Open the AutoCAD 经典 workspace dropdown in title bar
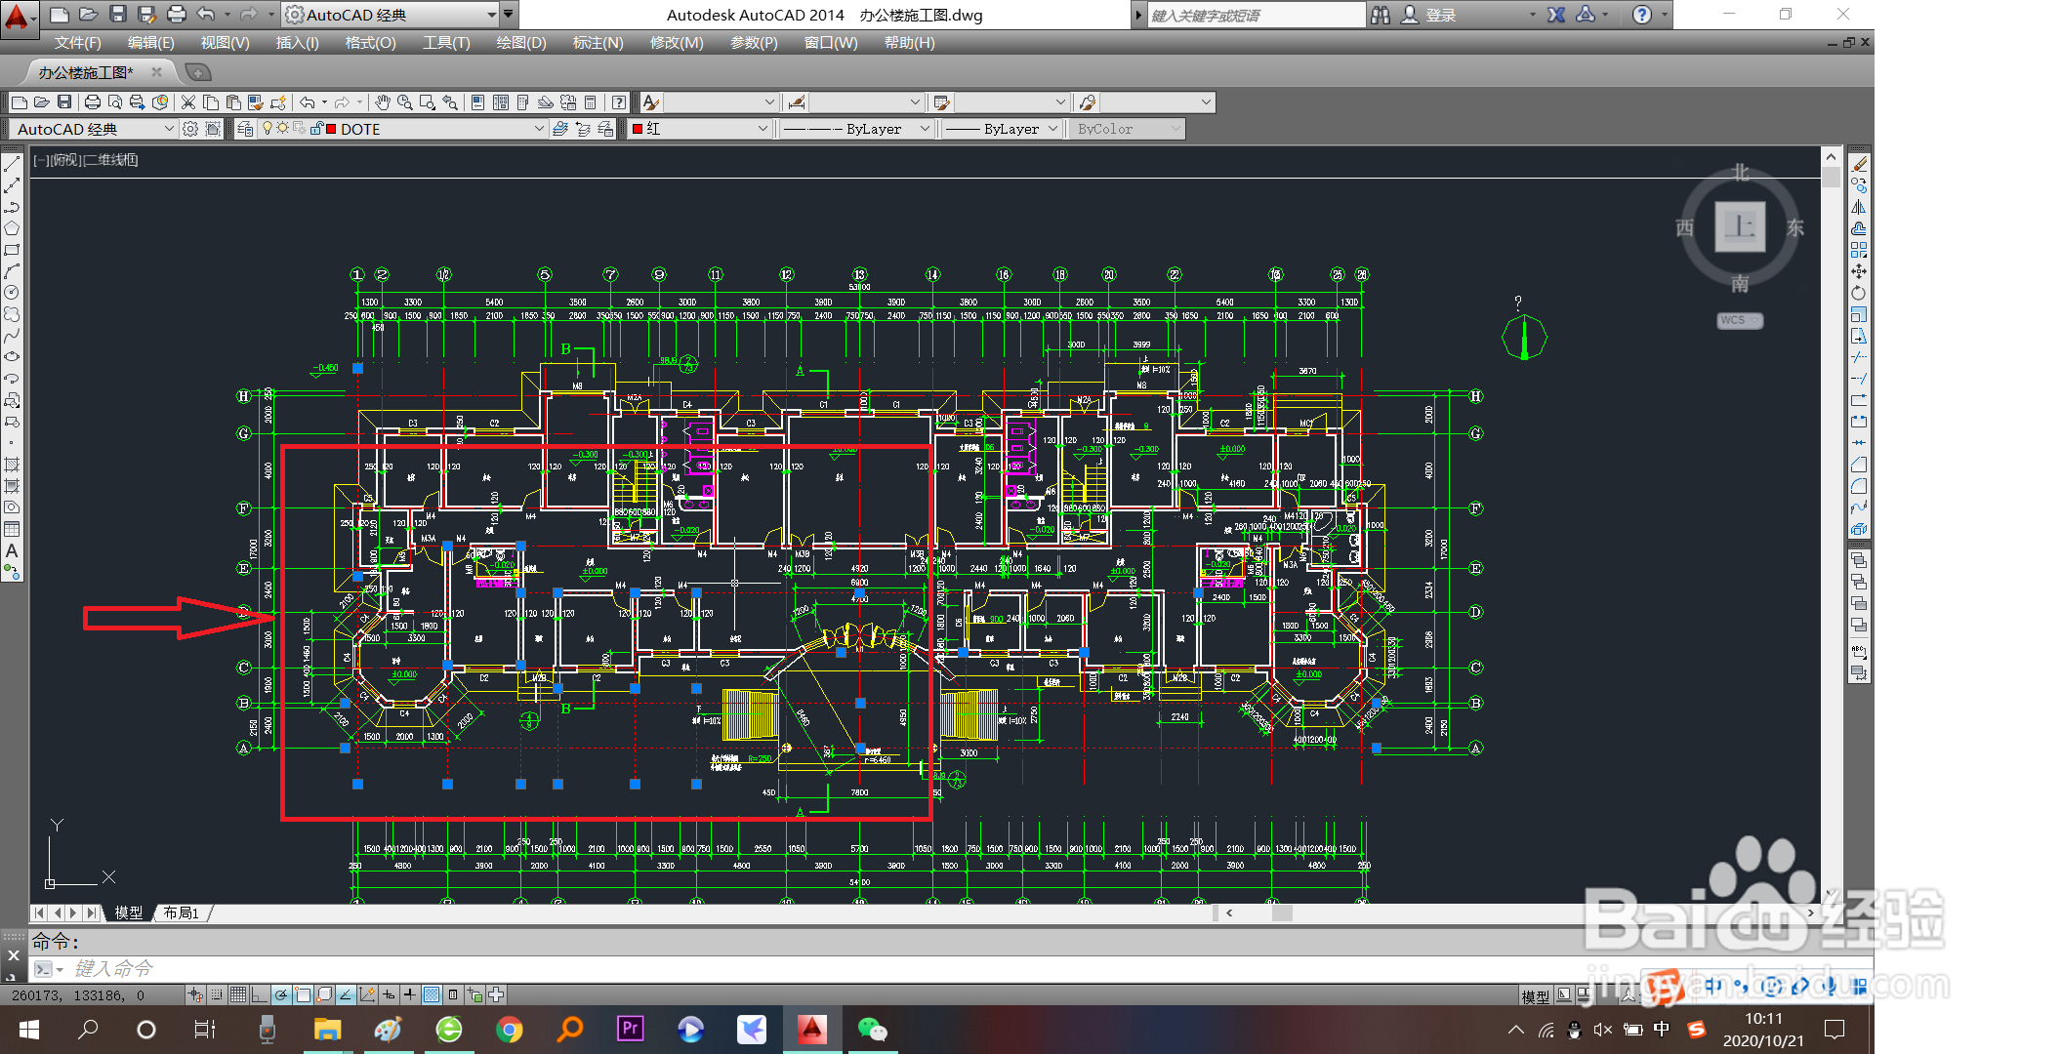The image size is (2062, 1054). pyautogui.click(x=391, y=15)
